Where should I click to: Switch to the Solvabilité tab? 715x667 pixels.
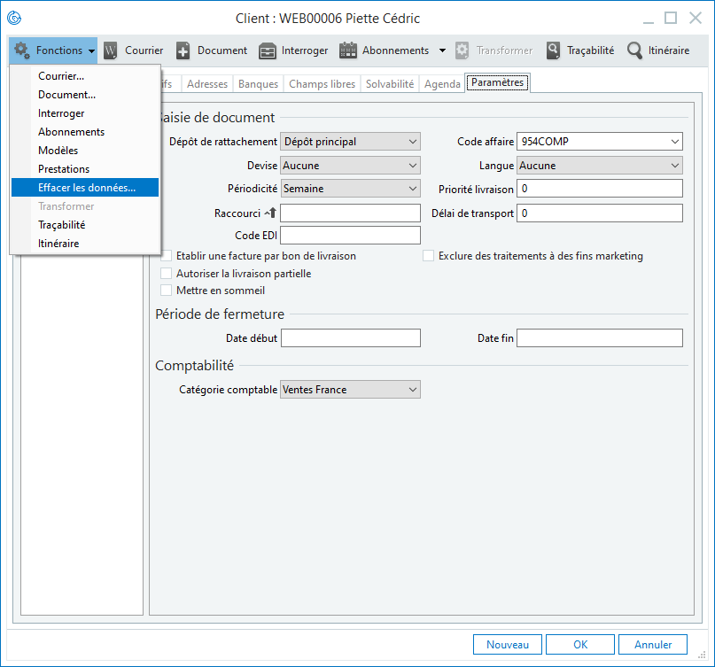tap(389, 84)
